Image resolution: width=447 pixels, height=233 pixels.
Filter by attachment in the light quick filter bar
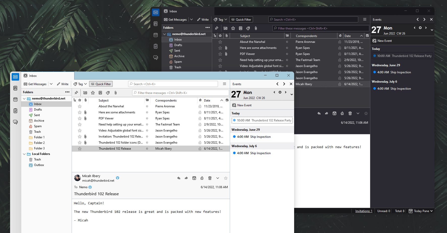click(x=116, y=93)
